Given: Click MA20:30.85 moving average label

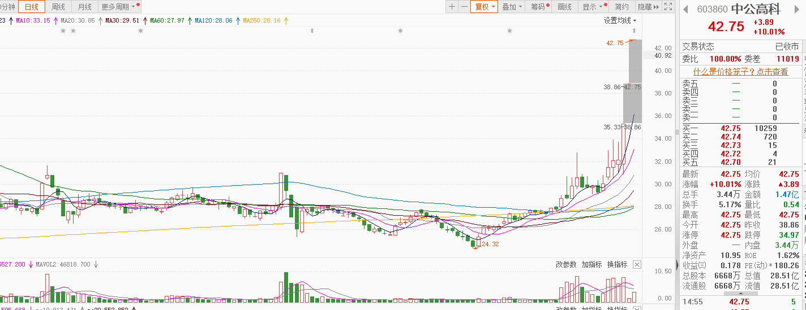Looking at the screenshot, I should [x=78, y=21].
